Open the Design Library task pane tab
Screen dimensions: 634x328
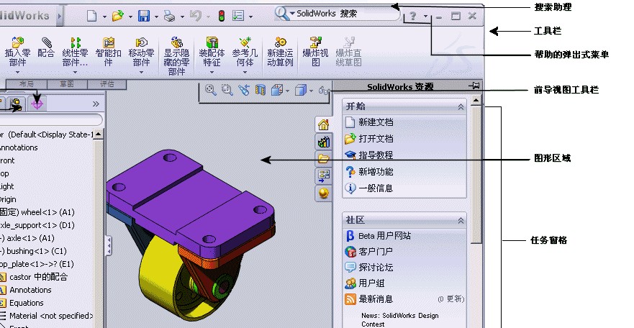click(323, 142)
